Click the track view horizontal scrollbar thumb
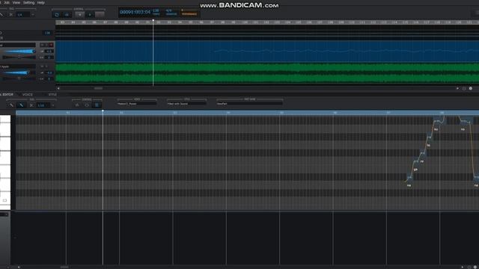Image resolution: width=479 pixels, height=269 pixels. pos(98,88)
